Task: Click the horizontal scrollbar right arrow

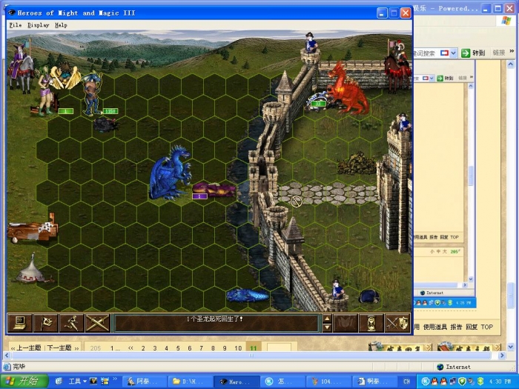Action: 502,355
